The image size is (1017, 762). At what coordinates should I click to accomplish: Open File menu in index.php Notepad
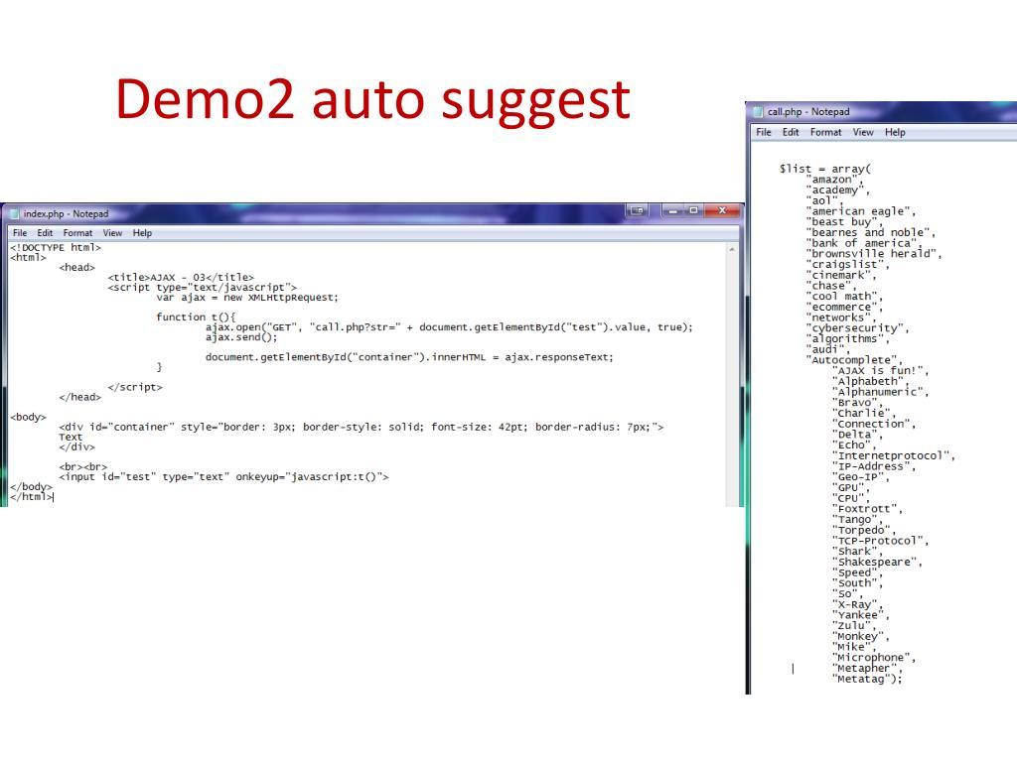click(20, 232)
